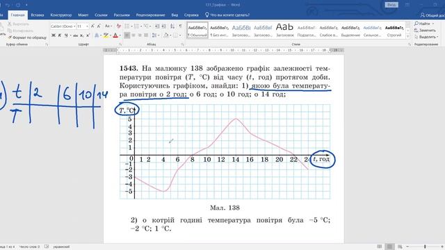The image size is (445, 250).
Task: Switch to the Рецензирование tab
Action: 150,15
